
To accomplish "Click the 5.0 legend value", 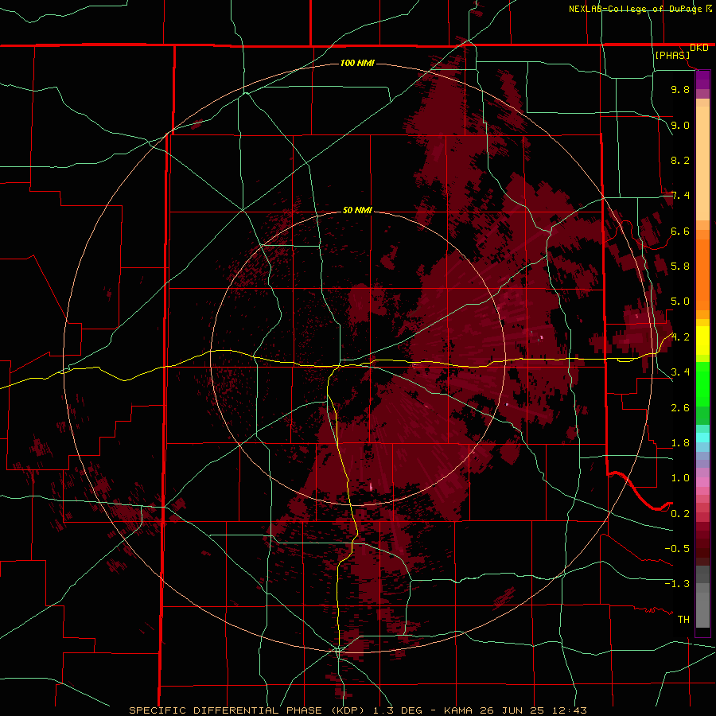I will [x=680, y=302].
